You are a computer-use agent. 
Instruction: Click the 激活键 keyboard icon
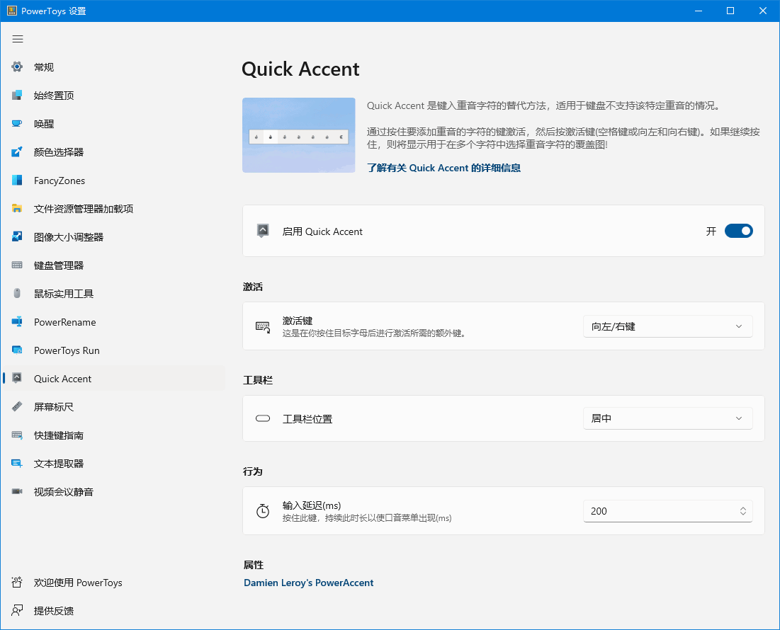(263, 326)
